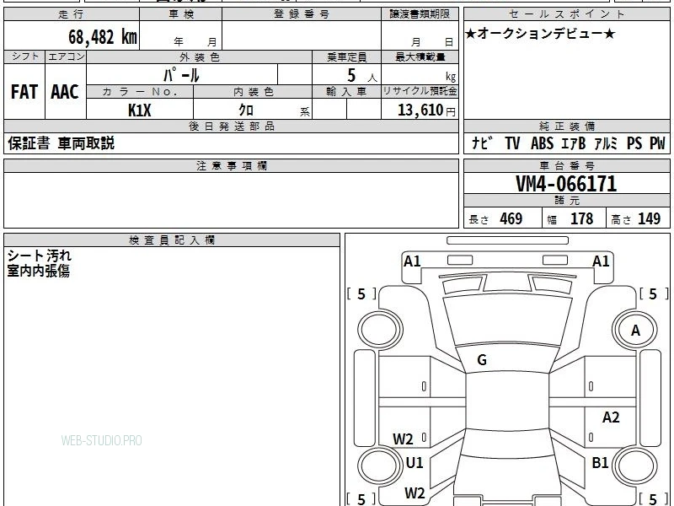The width and height of the screenshot is (674, 506).
Task: Select the mileage value 68,482 km
Action: (103, 36)
